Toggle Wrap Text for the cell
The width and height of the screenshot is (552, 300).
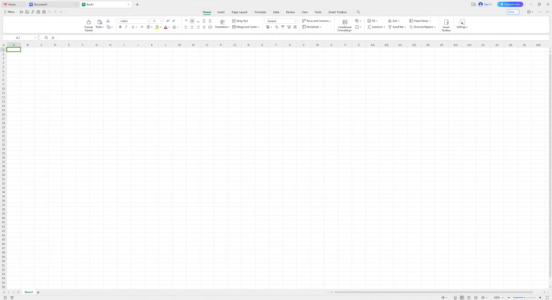coord(240,21)
